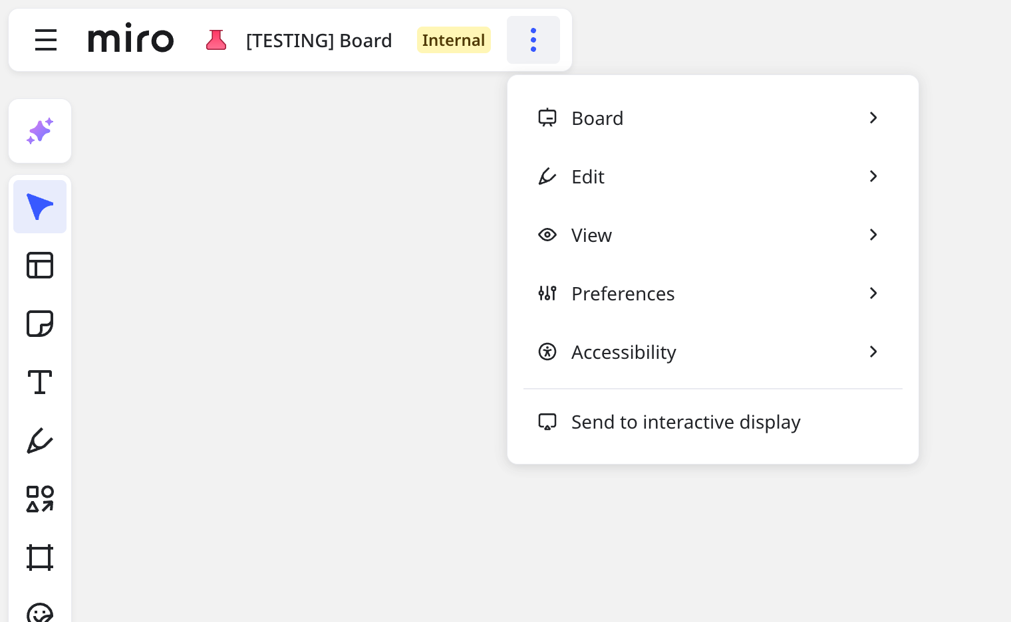Open the hamburger main menu
The width and height of the screenshot is (1011, 622).
coord(46,40)
